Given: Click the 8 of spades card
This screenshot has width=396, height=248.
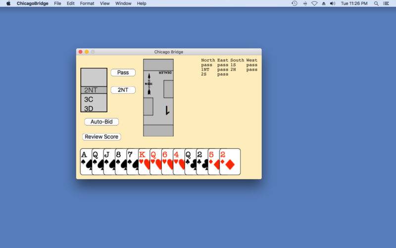Looking at the screenshot, I should (121, 162).
